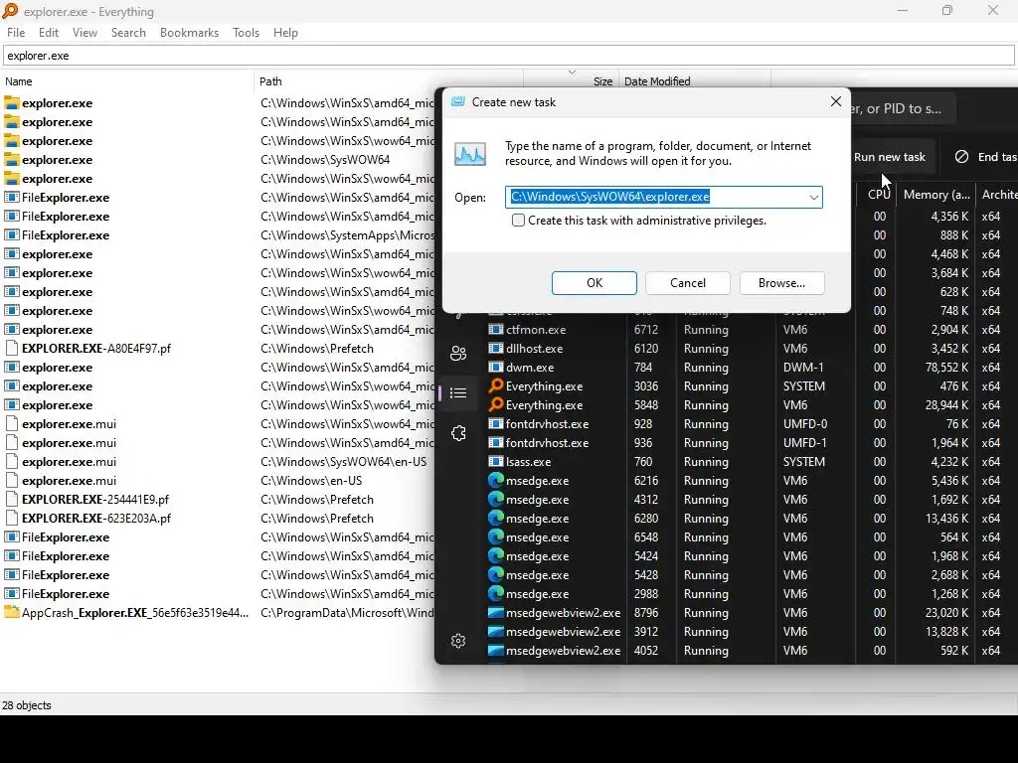Click the dllhost.exe process icon
The width and height of the screenshot is (1018, 763).
[x=496, y=349]
